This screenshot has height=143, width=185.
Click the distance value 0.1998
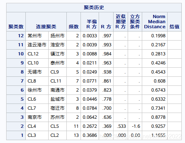click(x=158, y=36)
